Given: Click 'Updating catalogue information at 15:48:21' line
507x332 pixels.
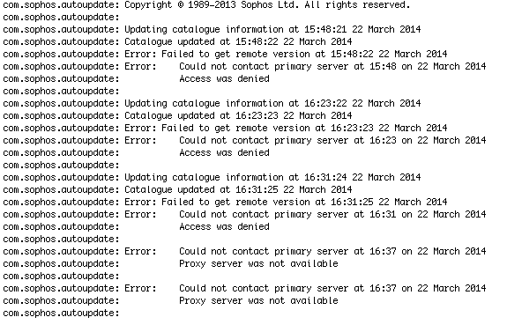Looking at the screenshot, I should [212, 30].
